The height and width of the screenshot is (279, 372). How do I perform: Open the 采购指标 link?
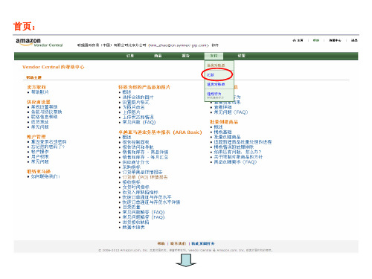pos(131,167)
